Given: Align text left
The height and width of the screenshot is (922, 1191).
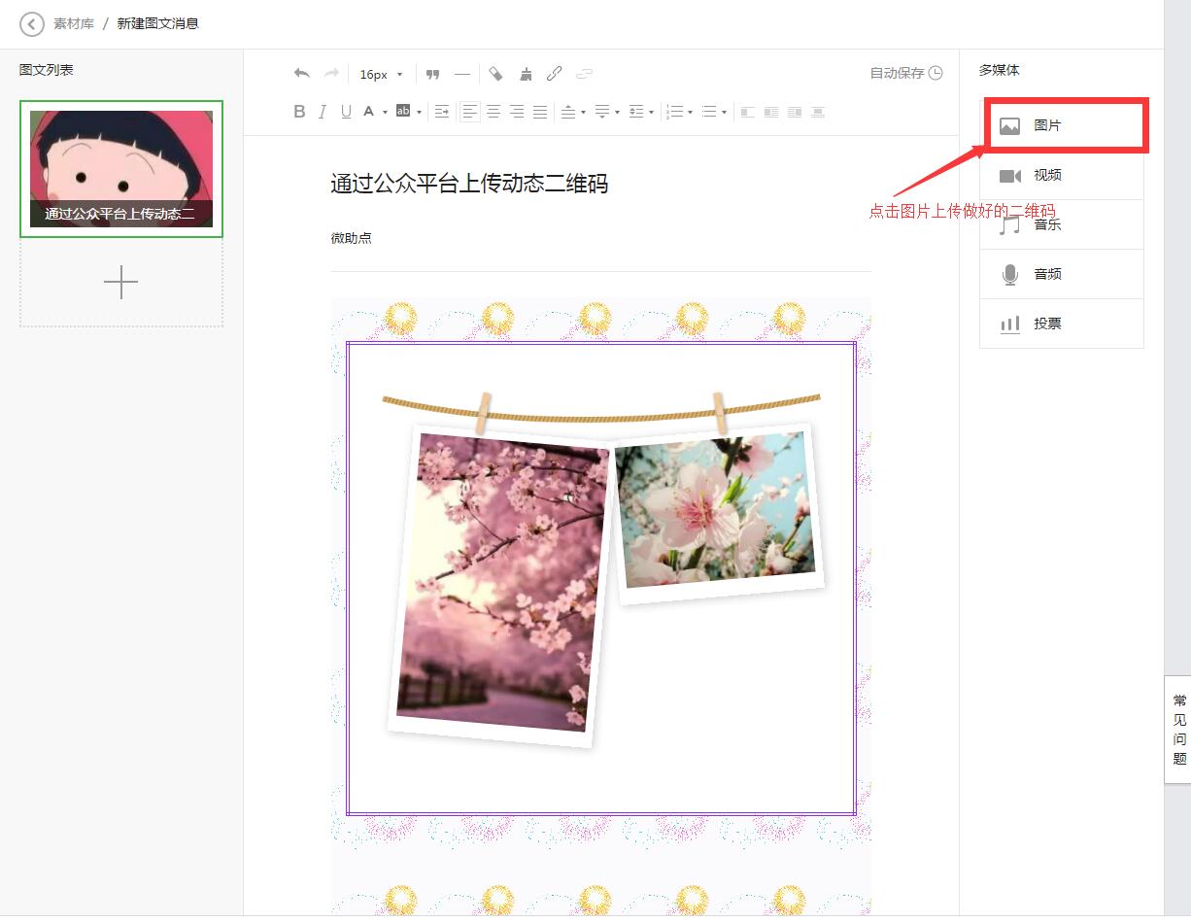Looking at the screenshot, I should [x=470, y=112].
